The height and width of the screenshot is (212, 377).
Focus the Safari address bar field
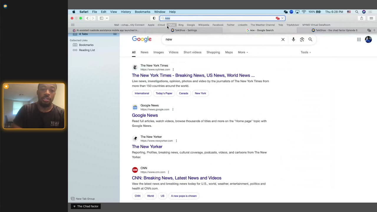click(x=222, y=18)
